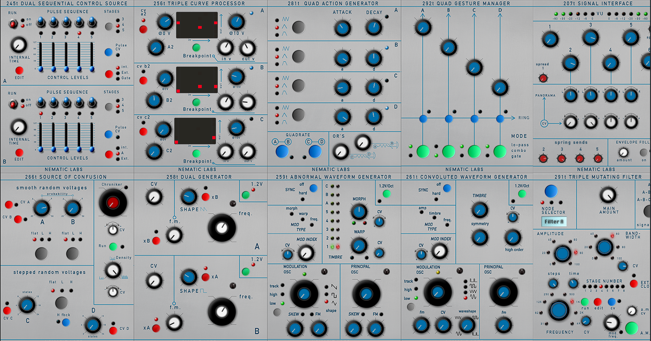651x341 pixels.
Task: Click the star trimmer icon beside 259t PRINCIPAL OSC
Action: pos(387,271)
